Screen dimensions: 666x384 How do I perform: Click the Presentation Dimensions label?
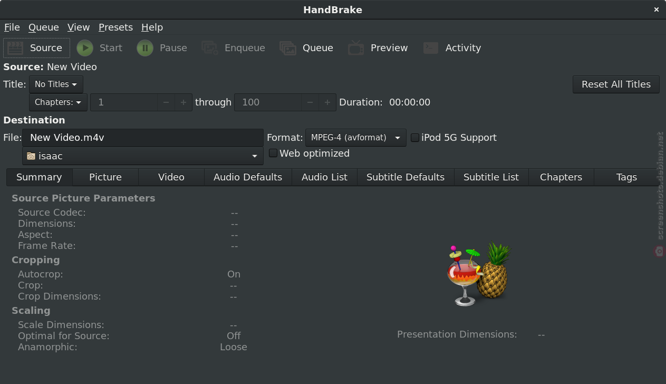pos(457,334)
